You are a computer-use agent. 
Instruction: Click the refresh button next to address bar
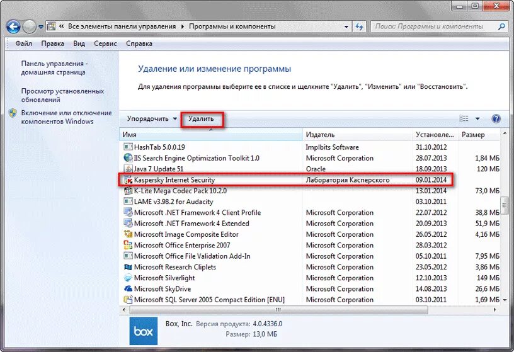pos(359,26)
